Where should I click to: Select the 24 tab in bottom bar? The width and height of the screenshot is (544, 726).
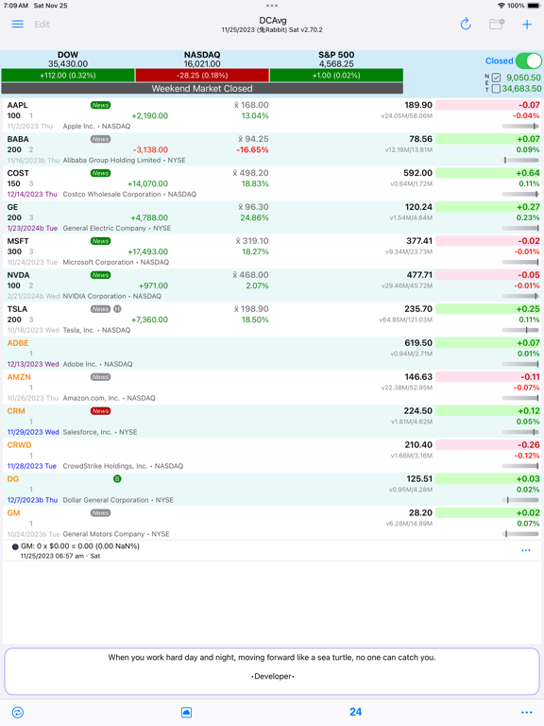click(356, 712)
